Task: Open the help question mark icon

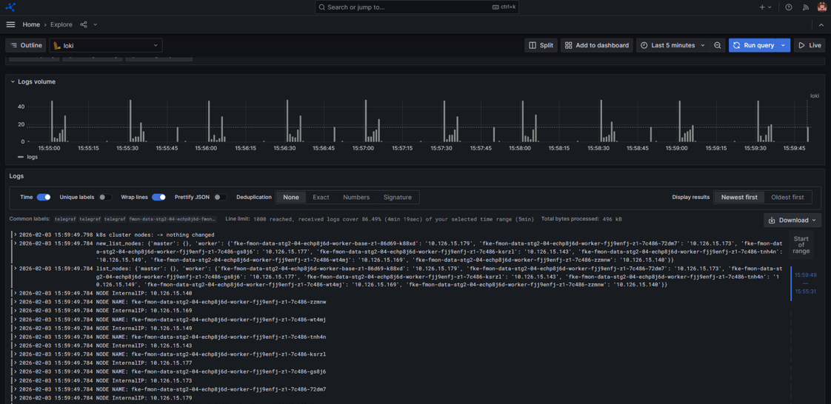Action: (789, 7)
